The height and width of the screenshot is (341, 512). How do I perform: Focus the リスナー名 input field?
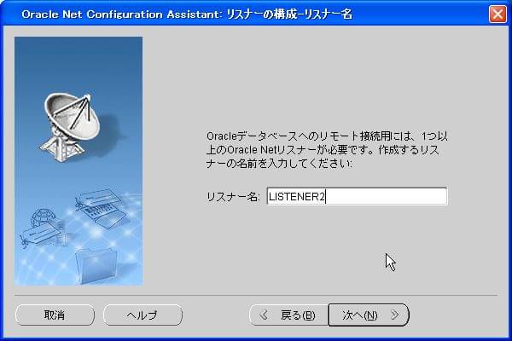coord(357,196)
